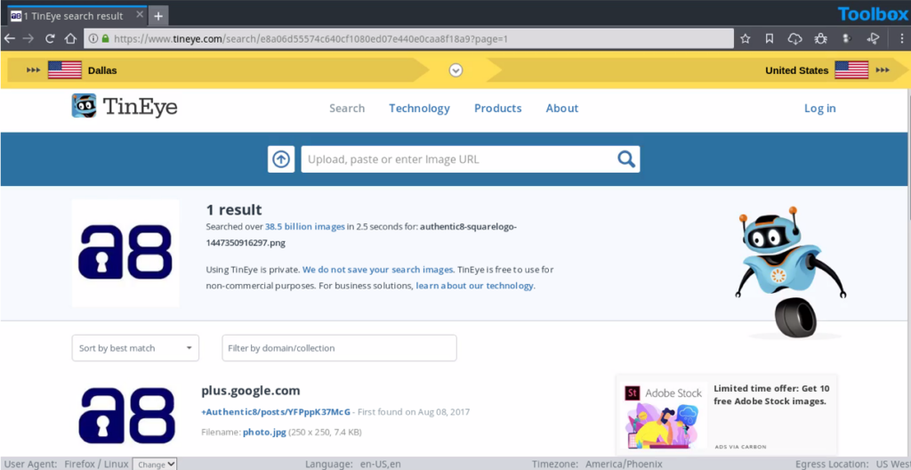Follow 'learn about our technology' link

click(x=475, y=287)
